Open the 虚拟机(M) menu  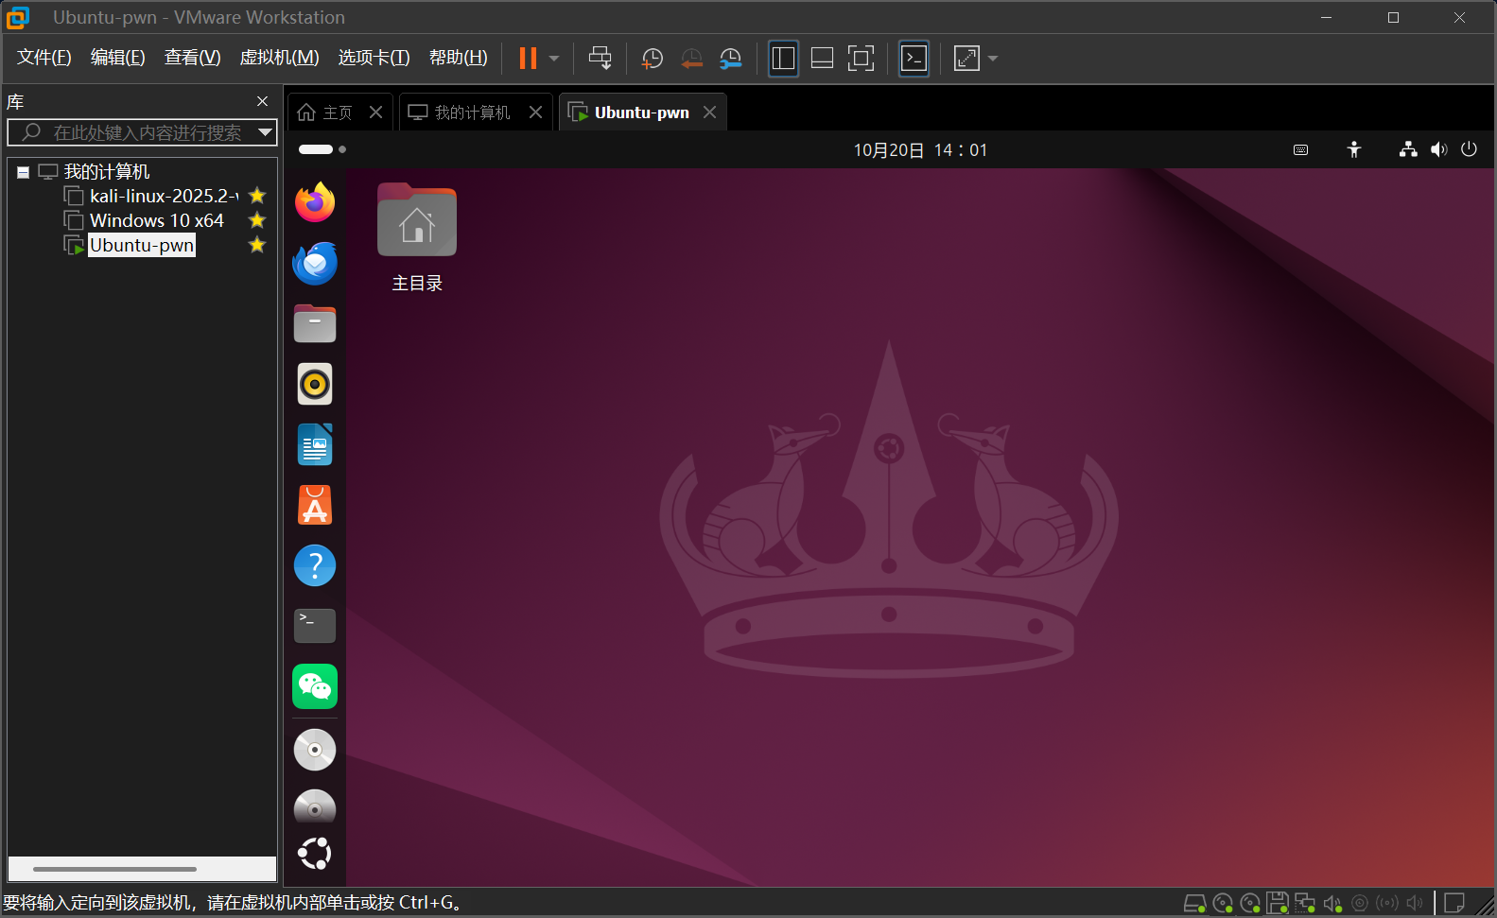click(279, 58)
